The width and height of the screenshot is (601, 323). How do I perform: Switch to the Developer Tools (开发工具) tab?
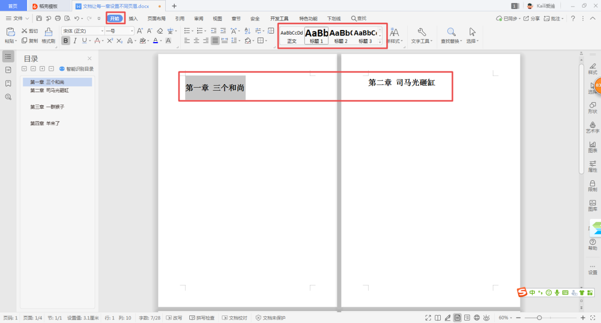pos(279,19)
